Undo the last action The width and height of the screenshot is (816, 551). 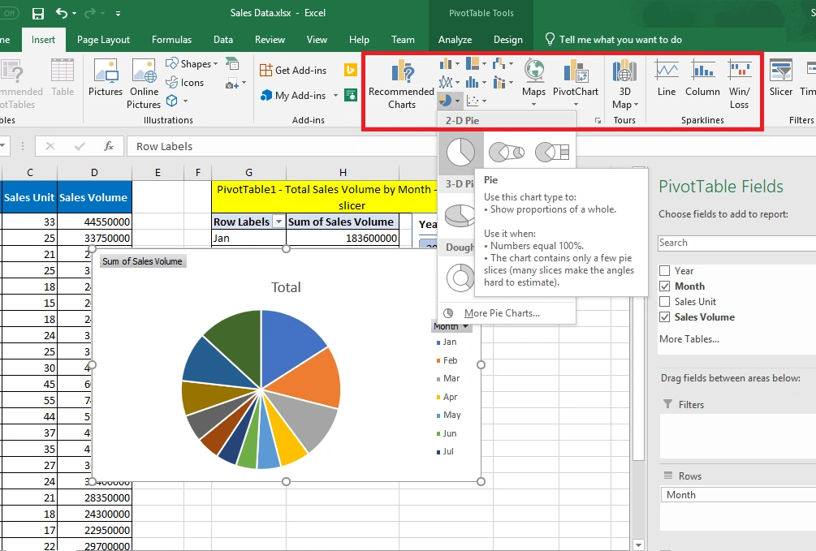tap(62, 14)
